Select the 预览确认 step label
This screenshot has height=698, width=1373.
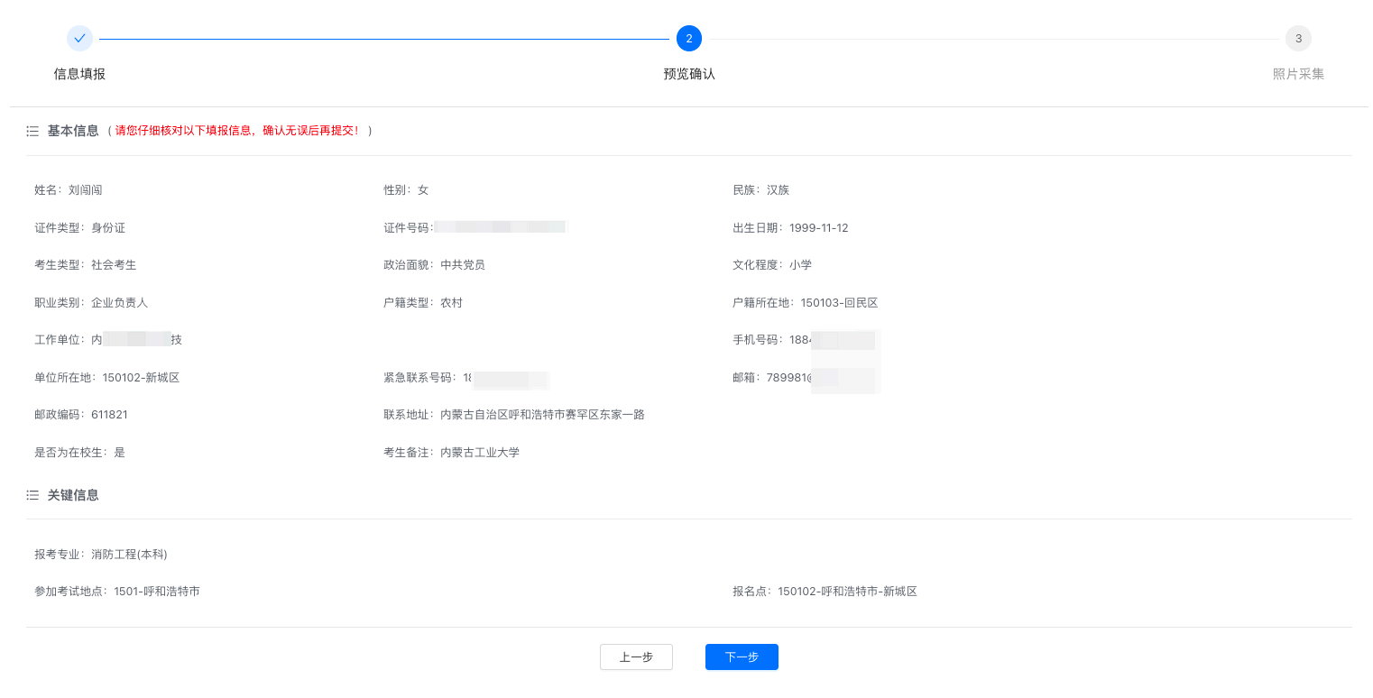pos(688,74)
